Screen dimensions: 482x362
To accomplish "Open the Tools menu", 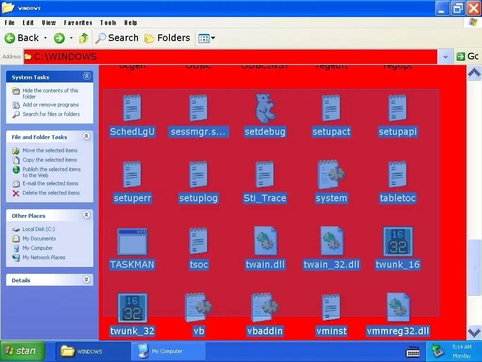I will tap(108, 23).
